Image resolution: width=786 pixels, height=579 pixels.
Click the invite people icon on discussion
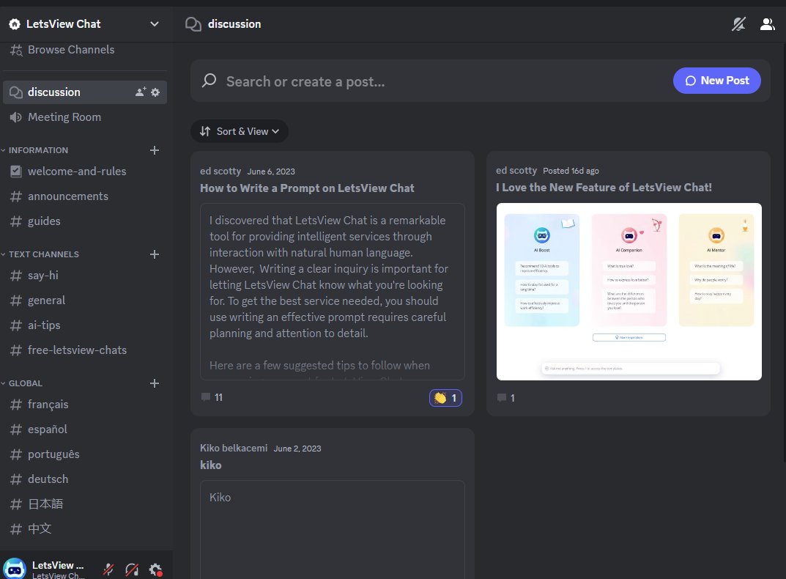[141, 92]
